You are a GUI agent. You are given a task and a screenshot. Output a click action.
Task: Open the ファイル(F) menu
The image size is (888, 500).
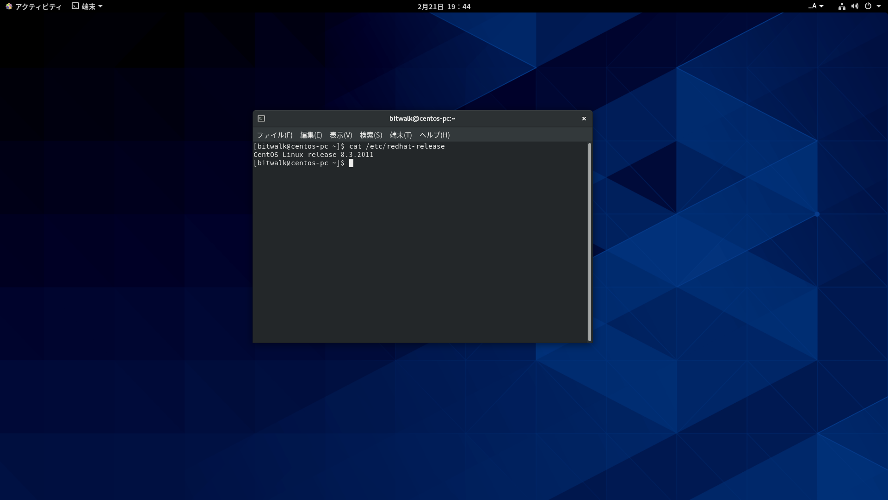pyautogui.click(x=274, y=135)
